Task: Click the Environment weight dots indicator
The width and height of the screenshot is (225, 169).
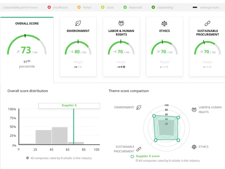Action: coord(78,67)
